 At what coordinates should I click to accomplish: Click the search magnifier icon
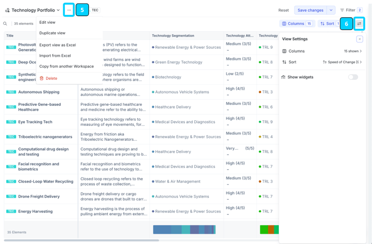(5, 23)
